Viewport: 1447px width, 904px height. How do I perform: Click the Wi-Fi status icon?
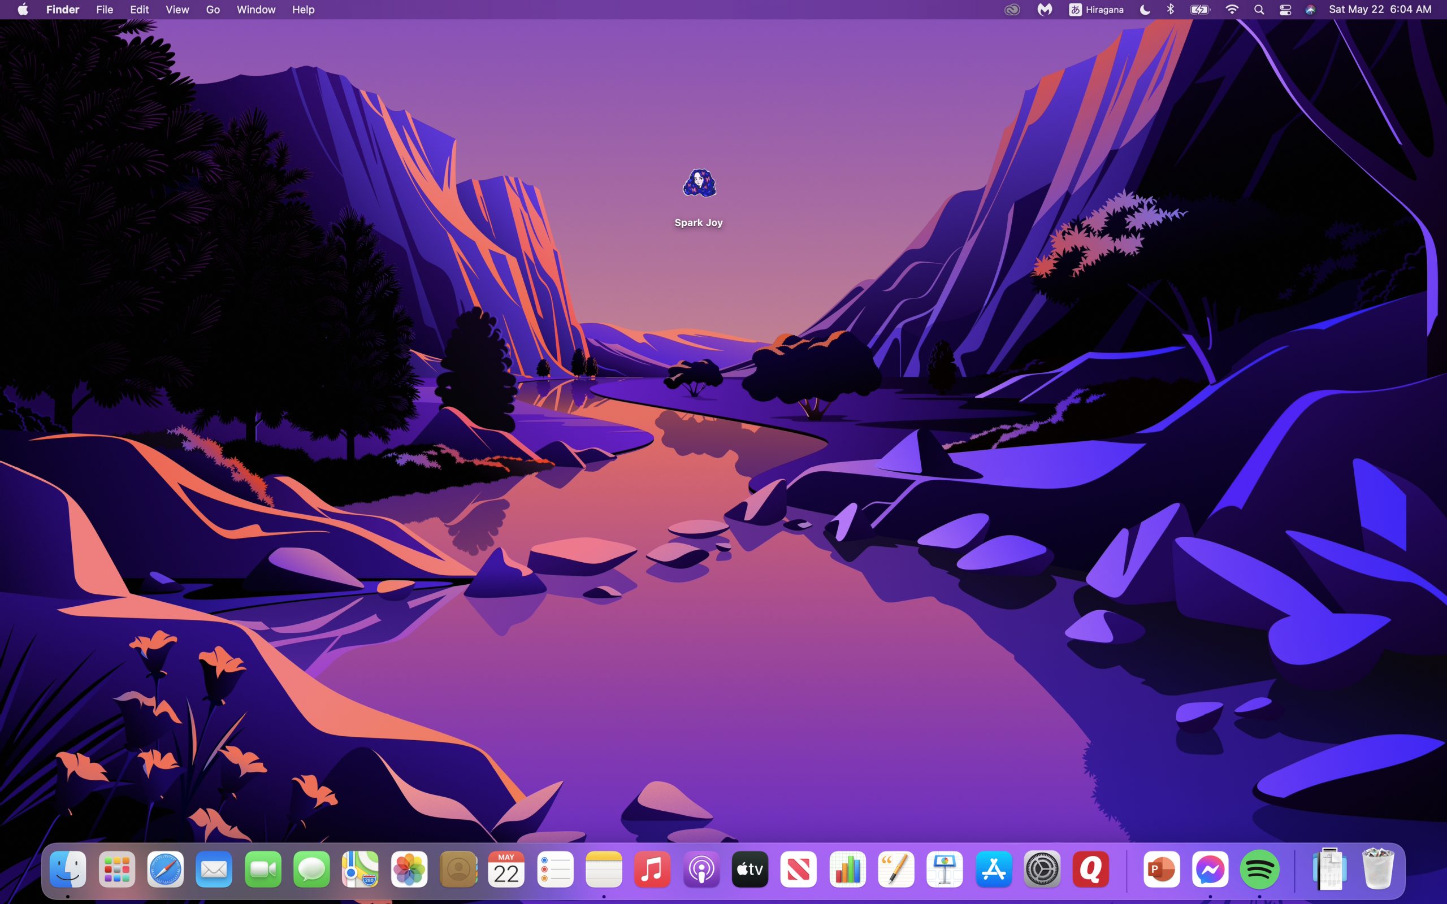tap(1232, 10)
